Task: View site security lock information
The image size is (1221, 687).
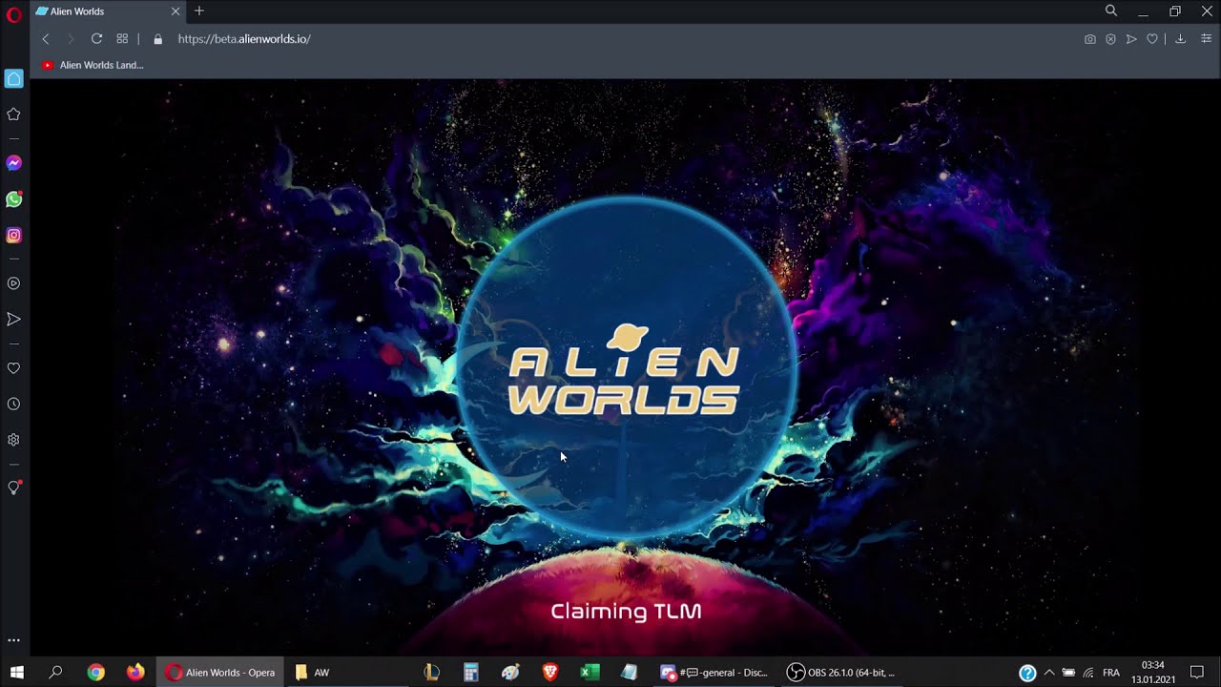Action: click(x=158, y=39)
